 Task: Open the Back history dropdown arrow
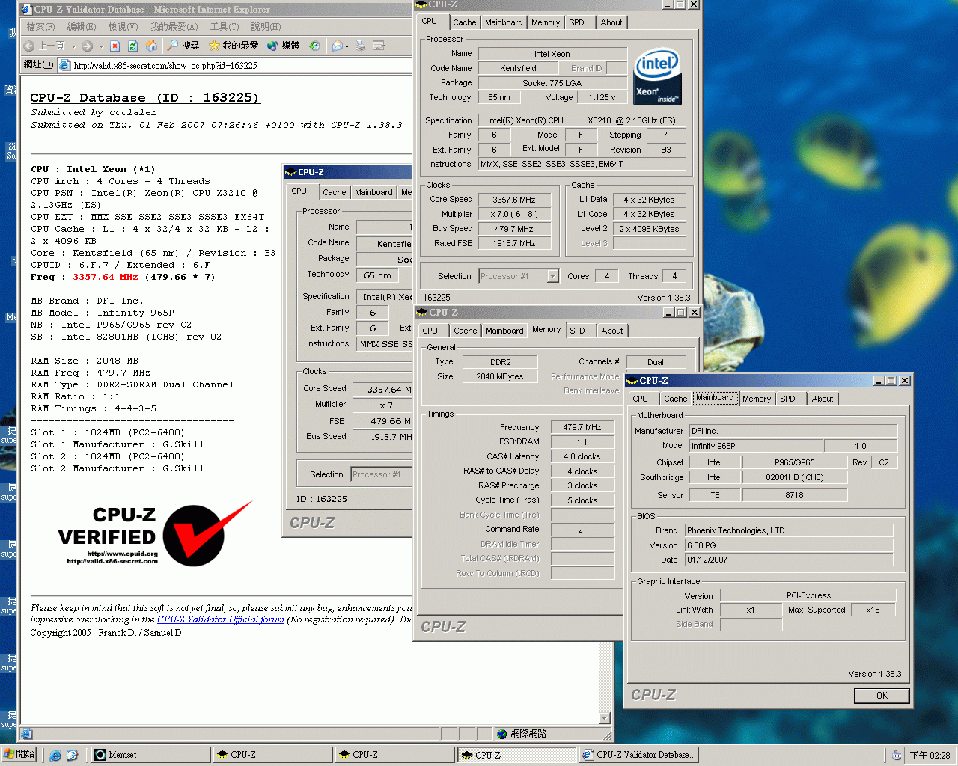point(73,46)
